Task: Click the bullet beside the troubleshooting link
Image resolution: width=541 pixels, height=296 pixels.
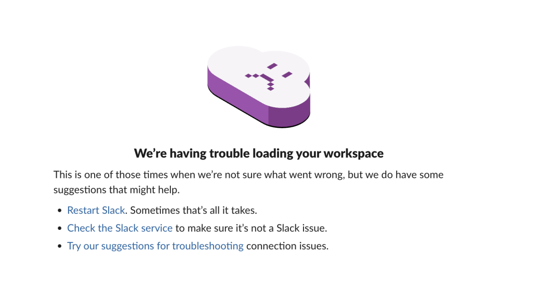Action: (60, 246)
